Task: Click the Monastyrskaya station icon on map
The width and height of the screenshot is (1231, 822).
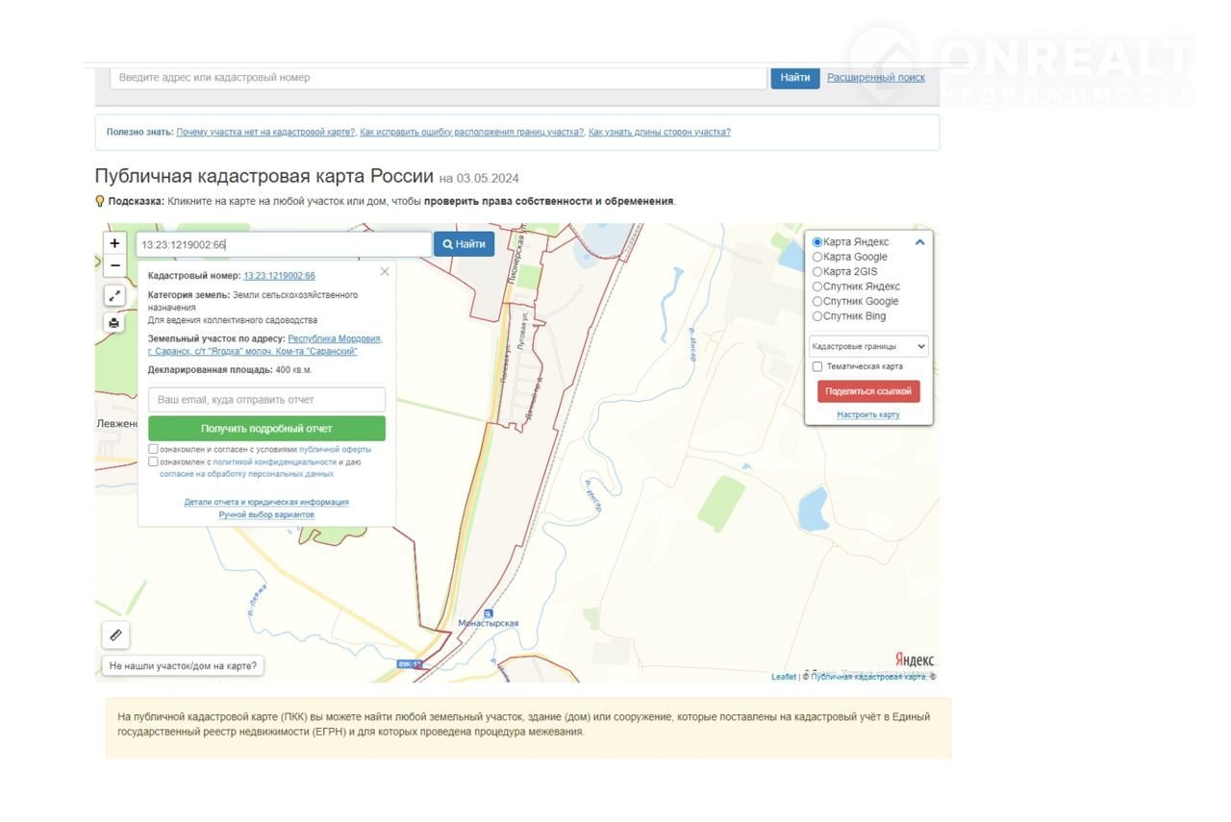Action: coord(489,612)
